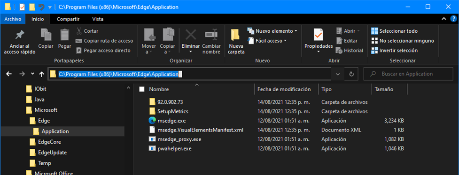Screen dimensions: 459x175
Task: Select the Edge folder in tree
Action: click(44, 120)
